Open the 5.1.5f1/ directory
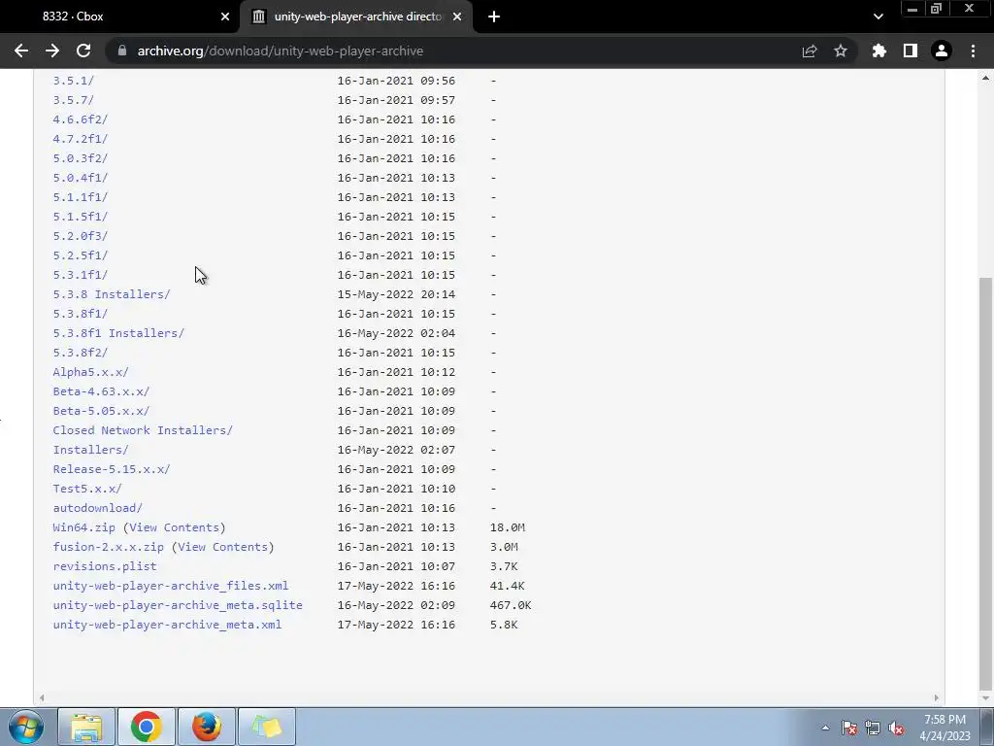994x746 pixels. 81,217
